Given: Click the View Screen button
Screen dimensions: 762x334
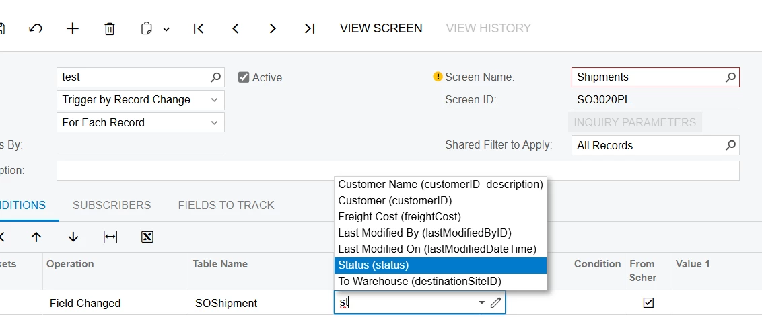Looking at the screenshot, I should point(381,28).
